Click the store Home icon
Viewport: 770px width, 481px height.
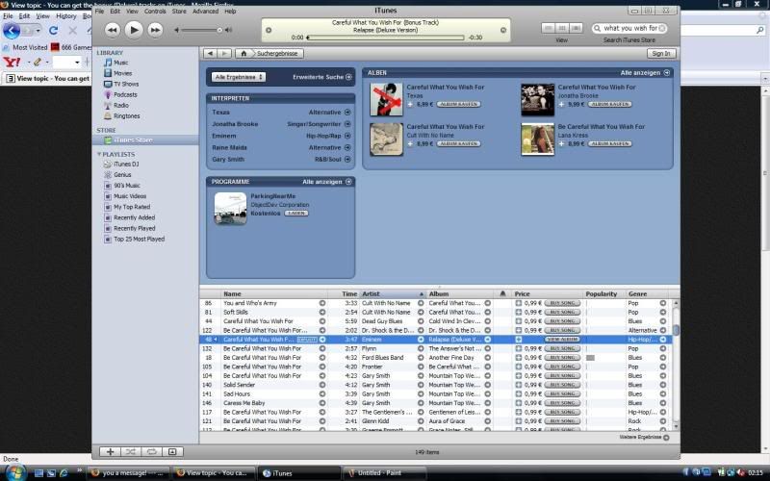point(244,54)
